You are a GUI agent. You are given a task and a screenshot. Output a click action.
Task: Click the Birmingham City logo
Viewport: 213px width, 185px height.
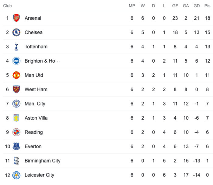[x=16, y=161]
